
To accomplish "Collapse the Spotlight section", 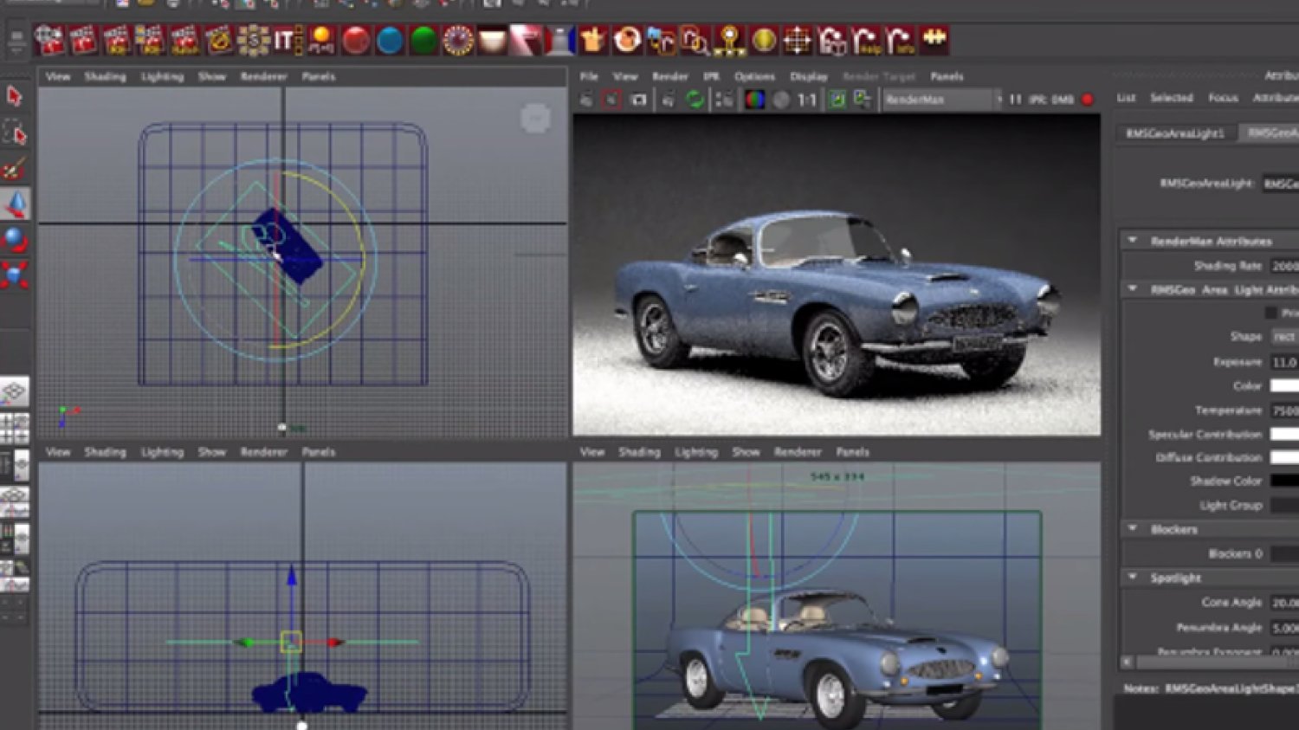I will click(x=1133, y=577).
